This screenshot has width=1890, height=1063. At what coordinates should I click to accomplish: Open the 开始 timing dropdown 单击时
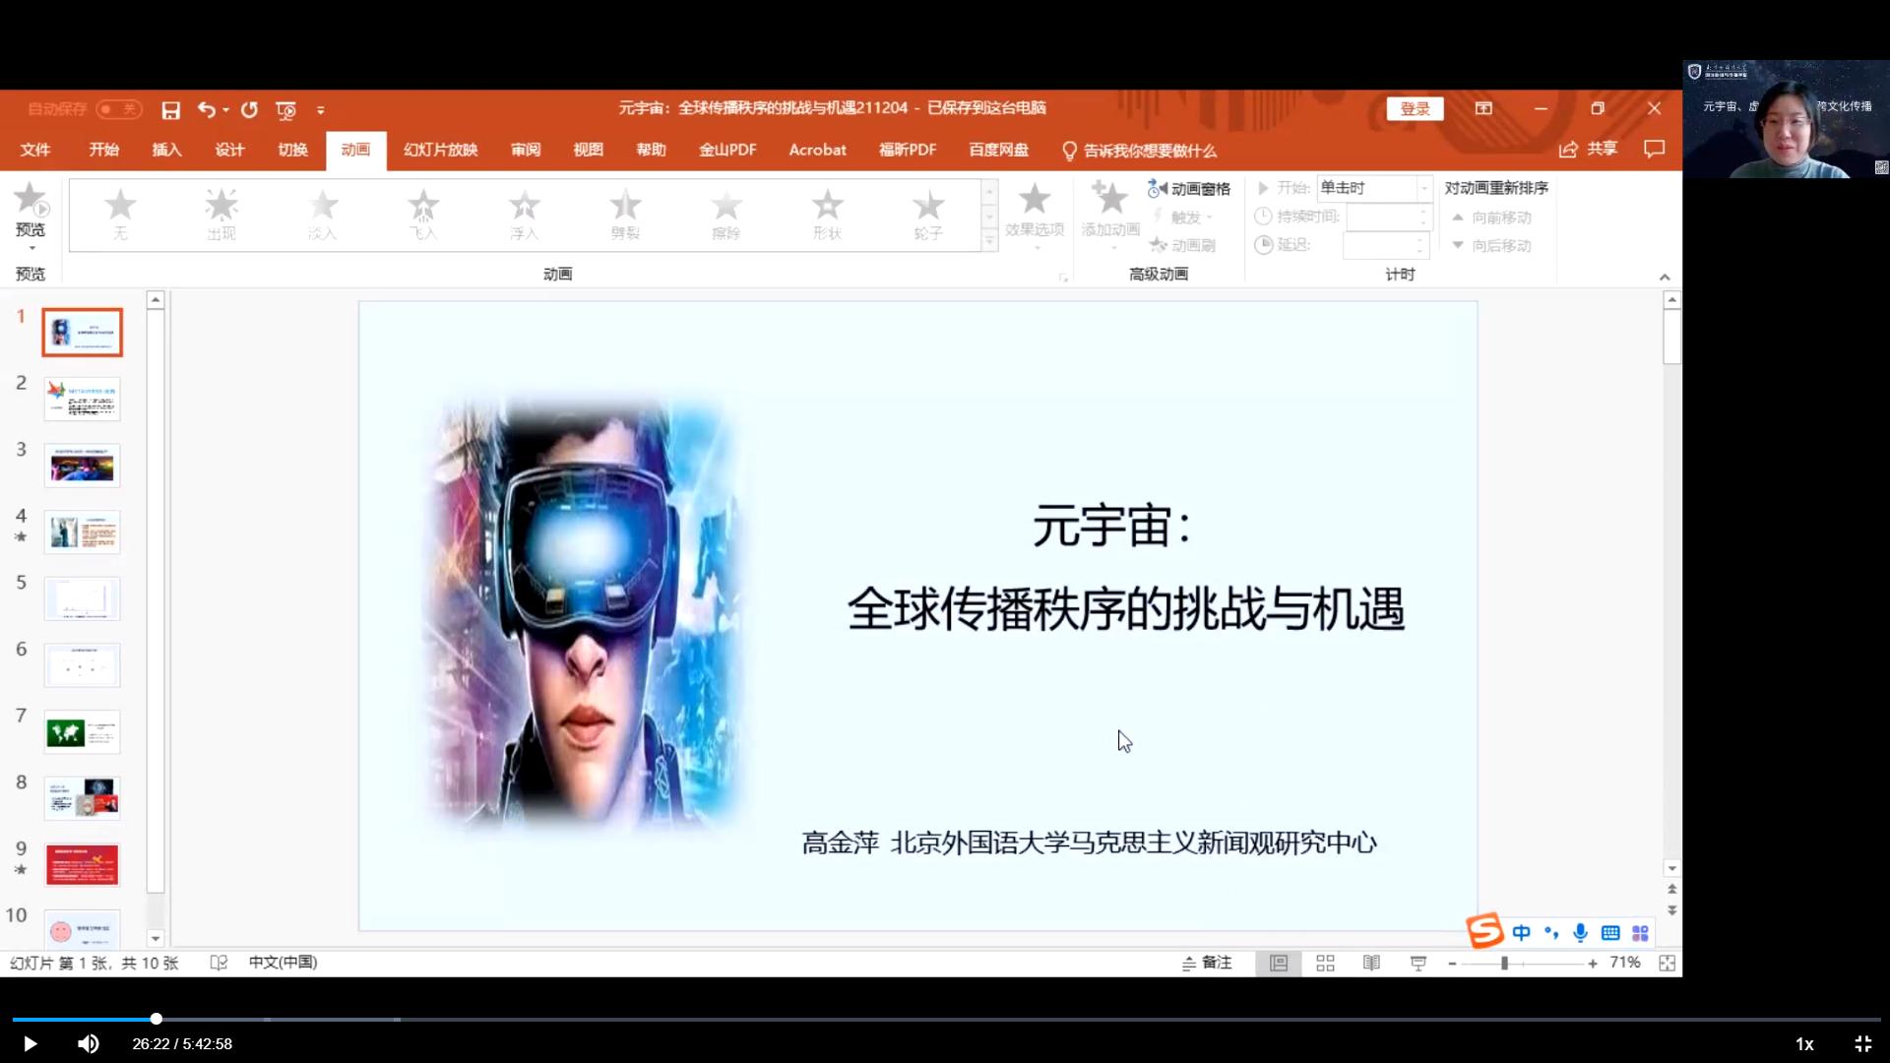[1423, 188]
